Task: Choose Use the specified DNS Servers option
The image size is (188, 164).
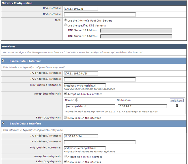Action: (x=65, y=25)
